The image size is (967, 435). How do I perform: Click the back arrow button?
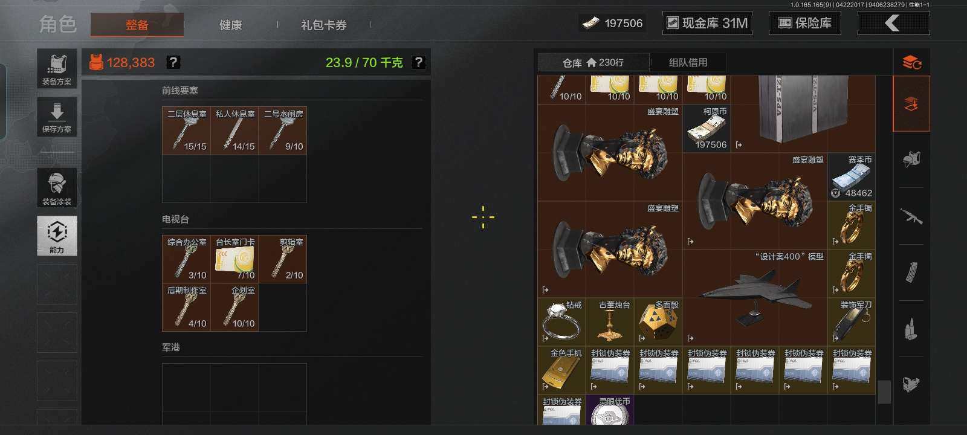(893, 23)
